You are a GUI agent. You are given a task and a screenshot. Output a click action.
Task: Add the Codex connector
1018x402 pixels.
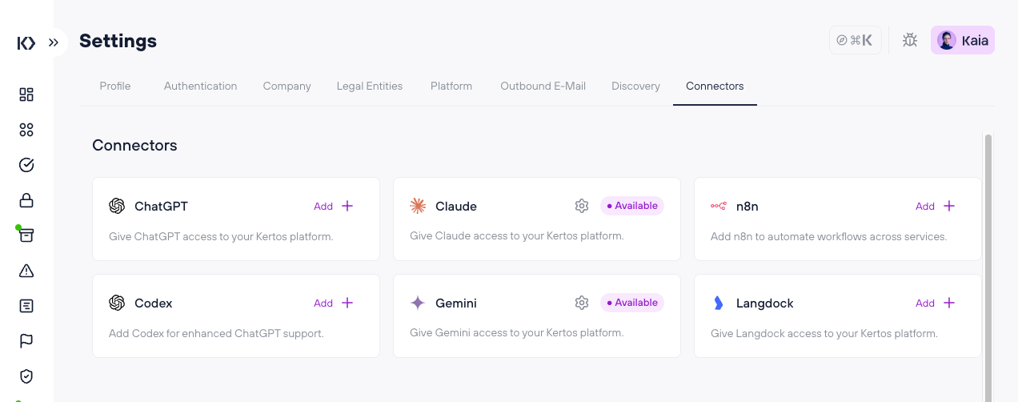click(x=334, y=303)
